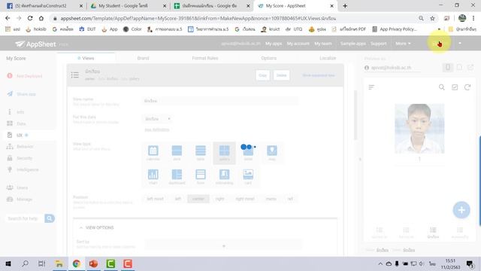Collapse the preview panel side arrow
The height and width of the screenshot is (271, 481).
pos(360,159)
